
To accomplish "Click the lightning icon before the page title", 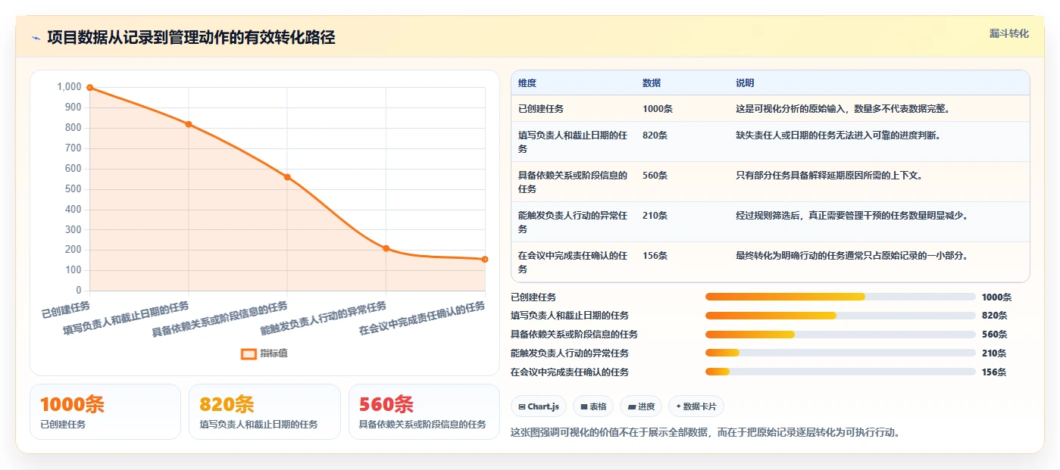I will tap(36, 38).
